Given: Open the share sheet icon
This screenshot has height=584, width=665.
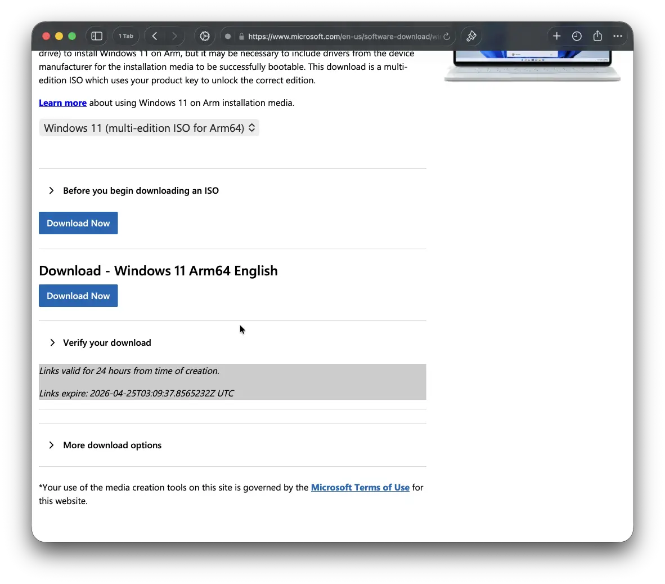Looking at the screenshot, I should pos(597,36).
